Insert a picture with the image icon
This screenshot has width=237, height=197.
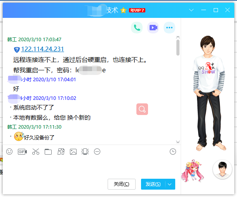click(x=73, y=152)
